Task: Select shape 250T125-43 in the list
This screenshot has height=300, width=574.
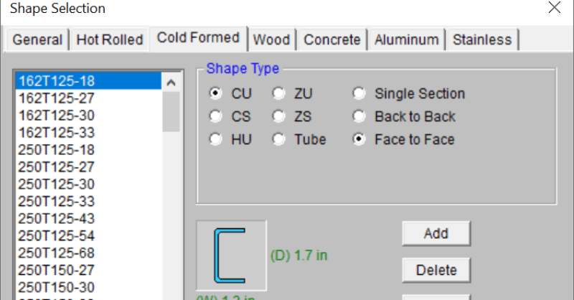Action: click(x=56, y=218)
